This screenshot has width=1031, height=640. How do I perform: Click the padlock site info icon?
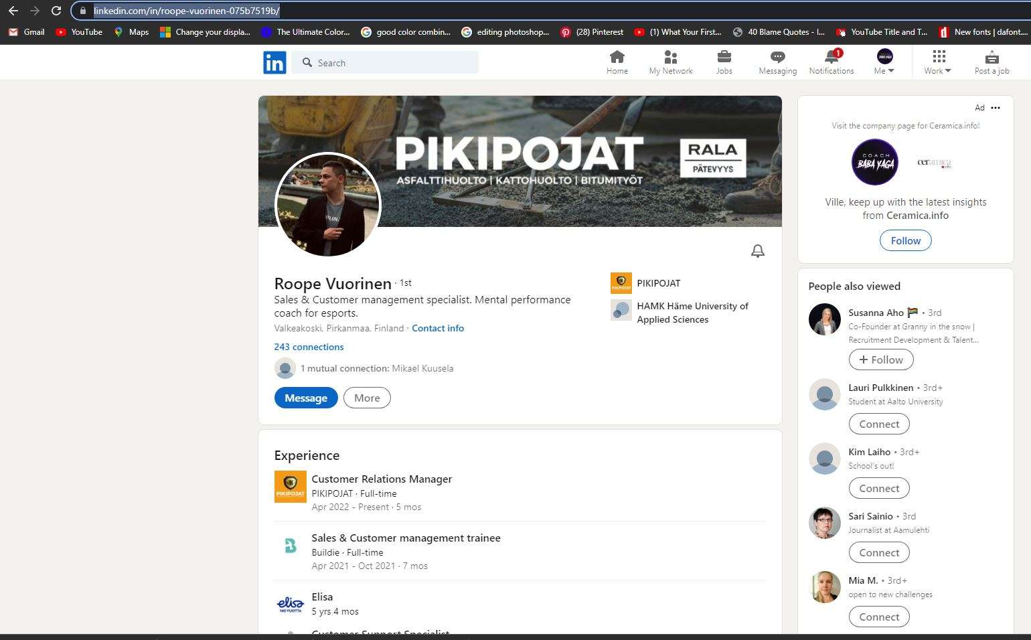(x=82, y=11)
